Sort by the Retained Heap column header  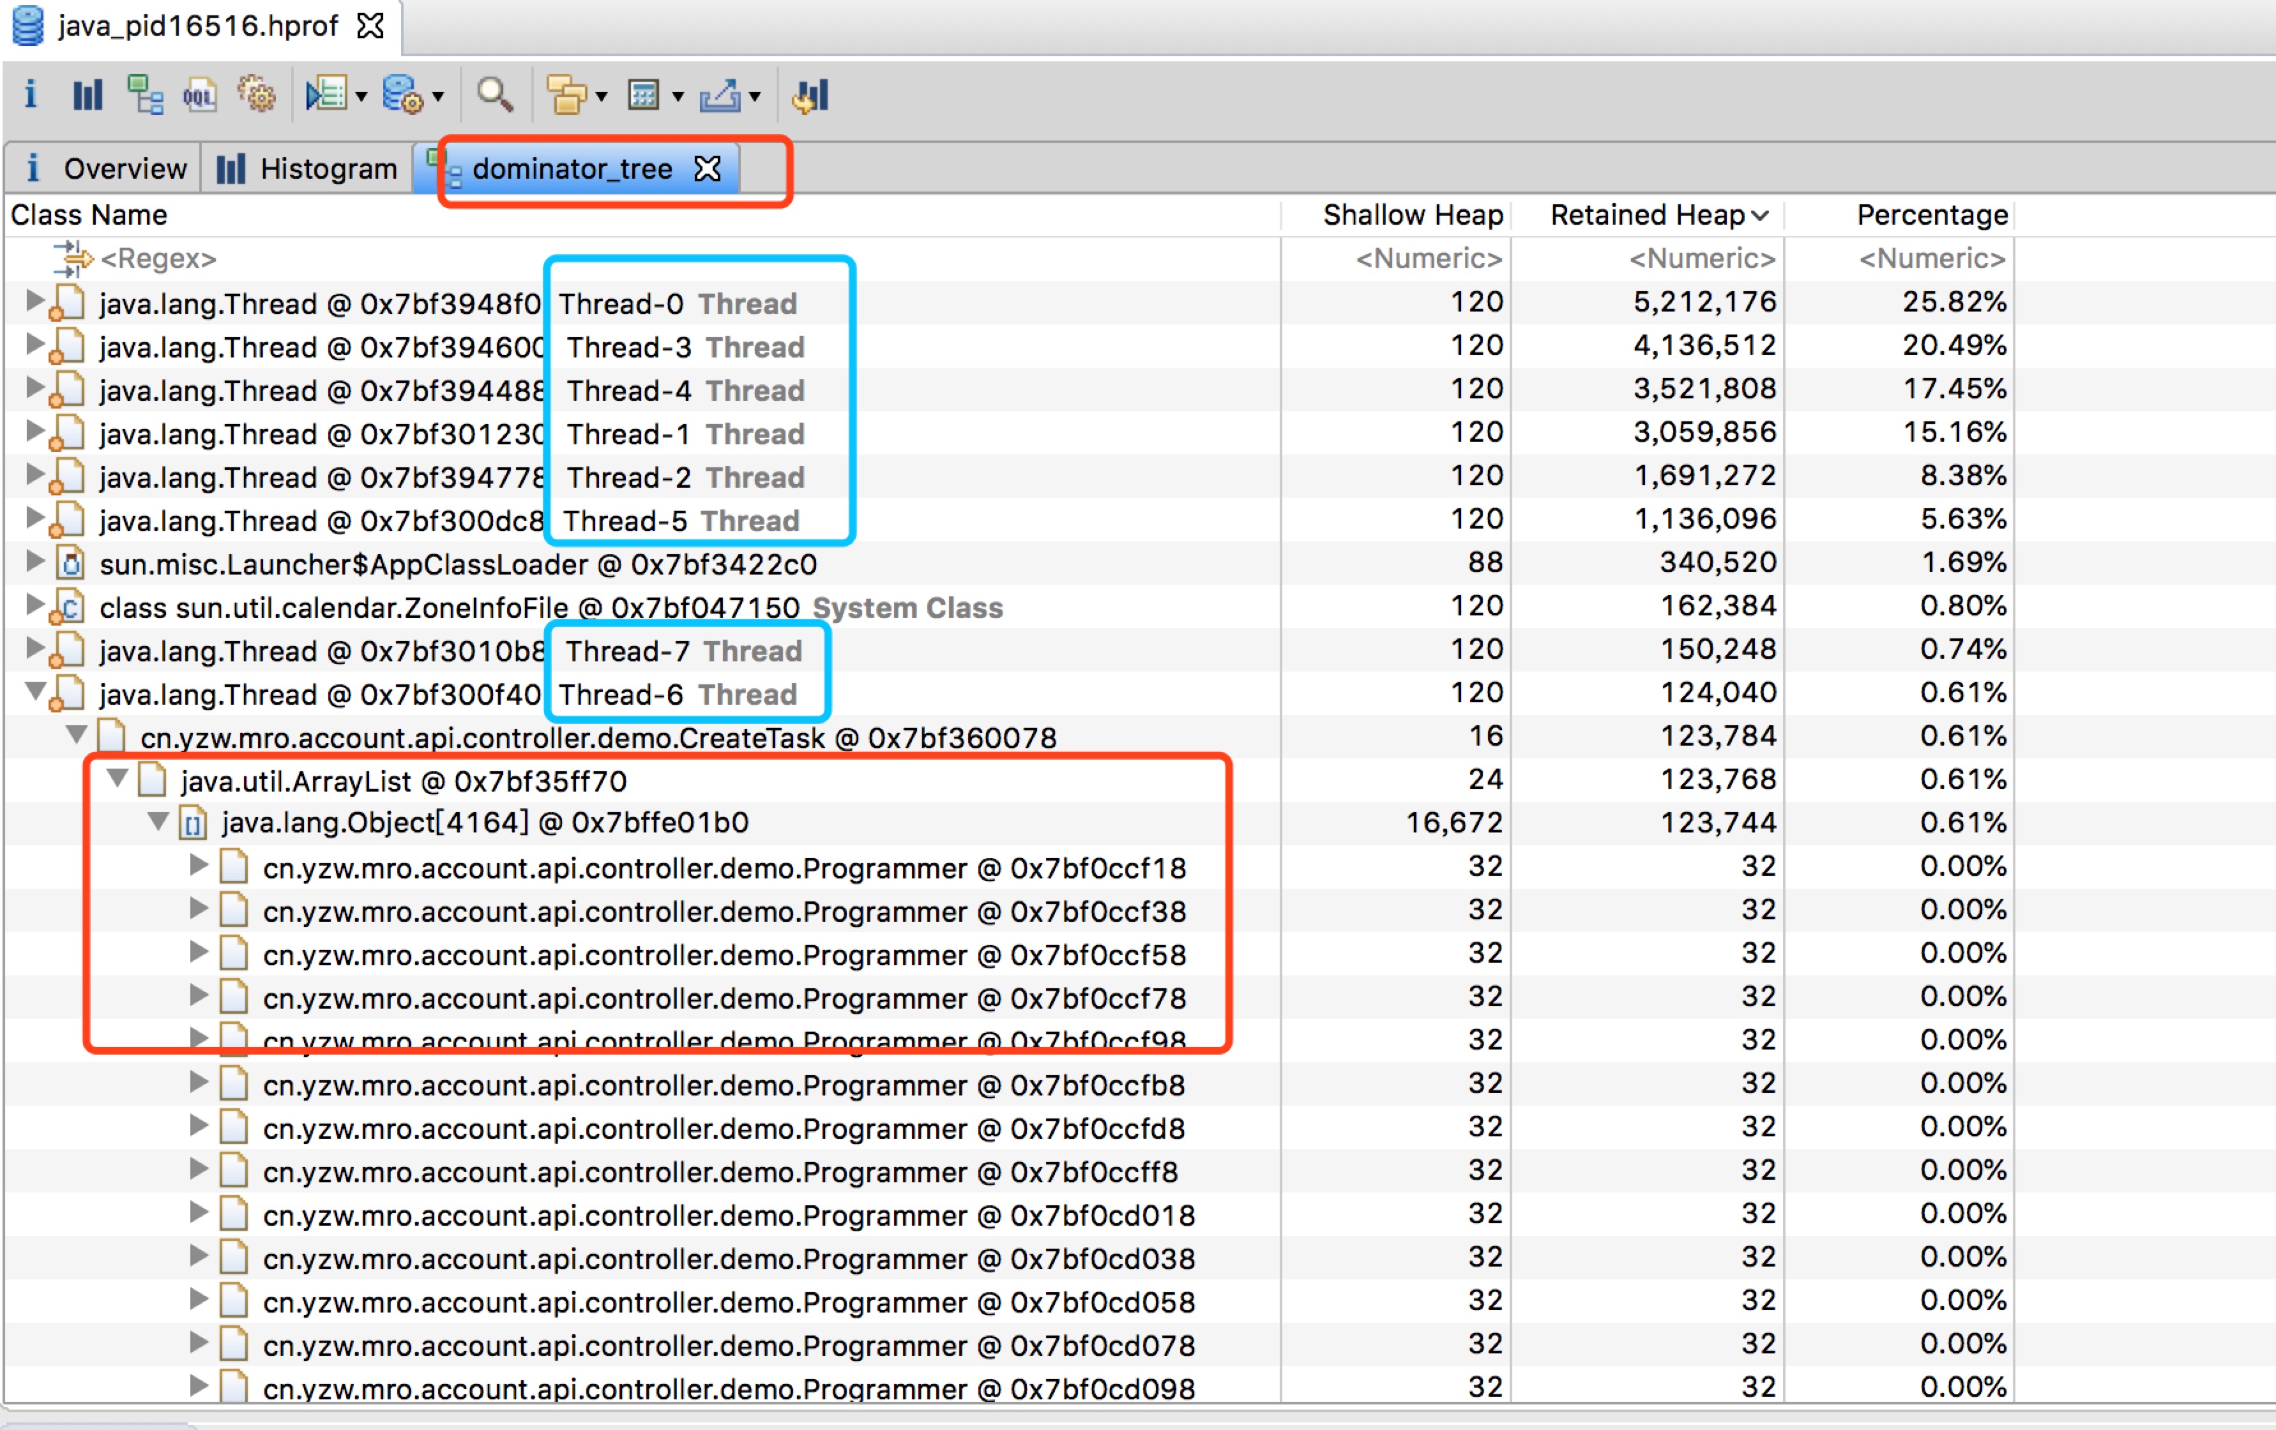tap(1648, 216)
